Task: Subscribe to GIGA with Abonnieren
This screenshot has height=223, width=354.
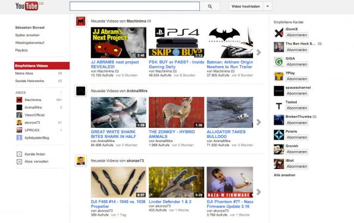Action: [297, 64]
